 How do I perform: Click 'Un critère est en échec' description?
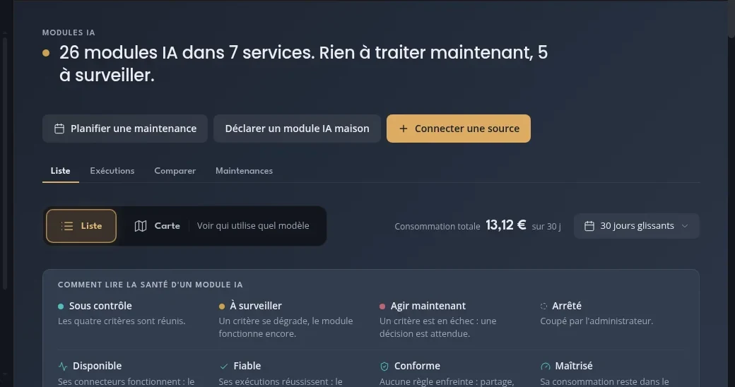pyautogui.click(x=437, y=327)
